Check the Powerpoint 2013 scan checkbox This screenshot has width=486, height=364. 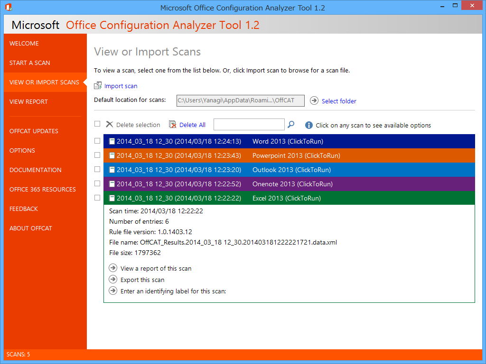pos(97,155)
